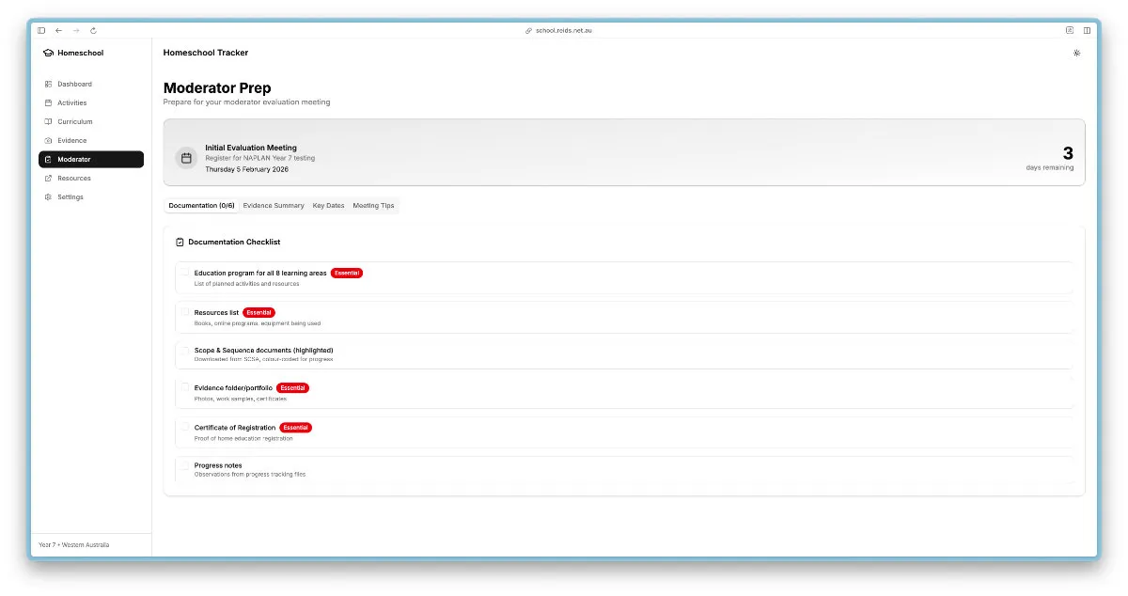The image size is (1128, 596).
Task: Click the '3 days remaining' countdown
Action: coord(1054,158)
